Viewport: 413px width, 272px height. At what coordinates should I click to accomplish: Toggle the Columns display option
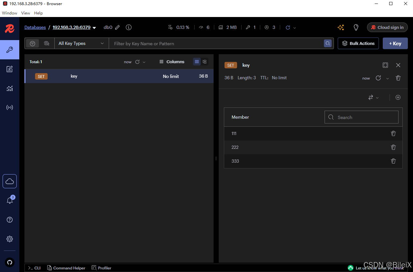coord(172,61)
